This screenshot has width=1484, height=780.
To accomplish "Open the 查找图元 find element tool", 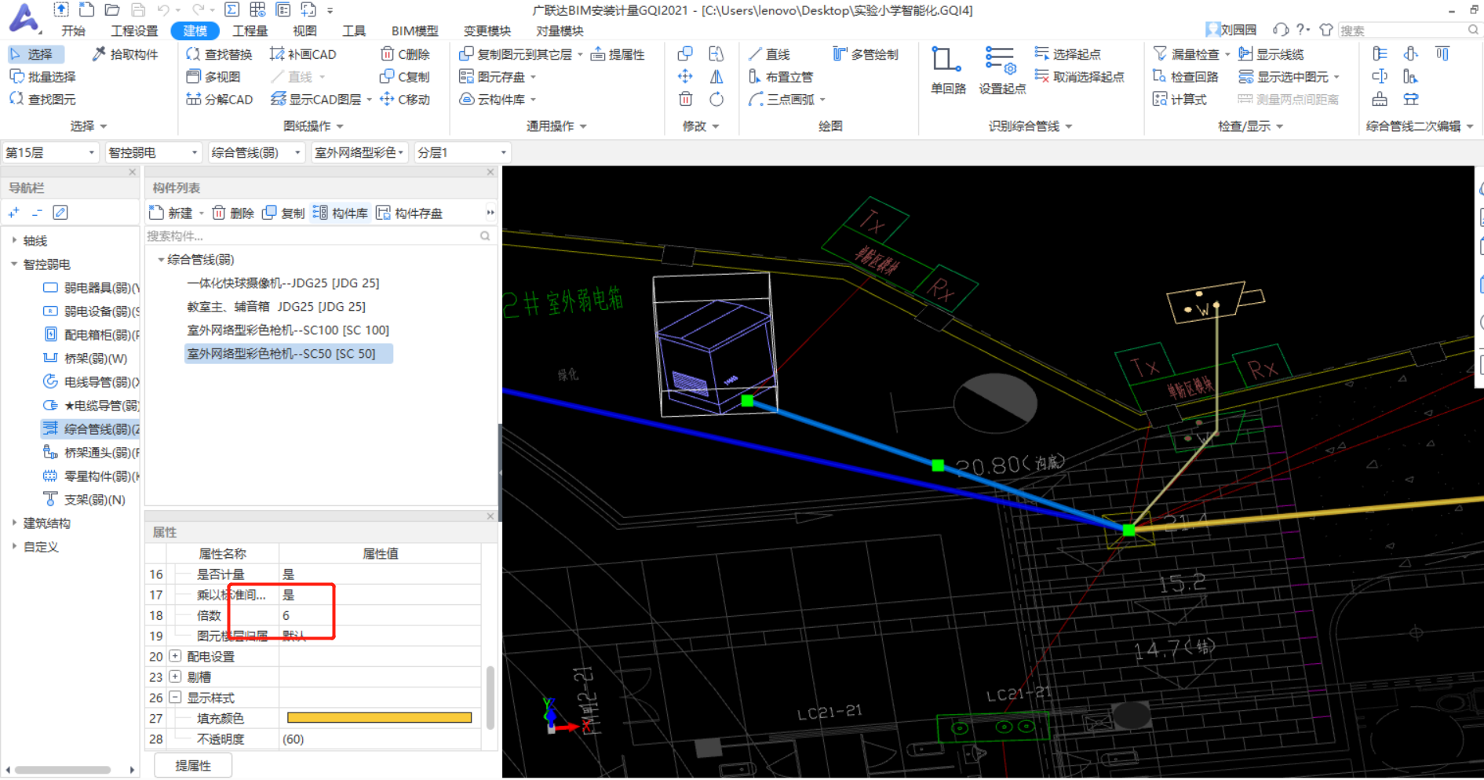I will click(42, 100).
